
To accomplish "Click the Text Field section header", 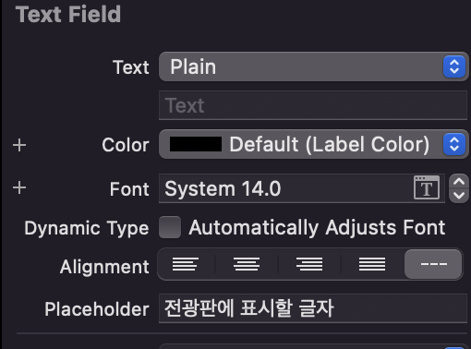I will click(x=68, y=15).
